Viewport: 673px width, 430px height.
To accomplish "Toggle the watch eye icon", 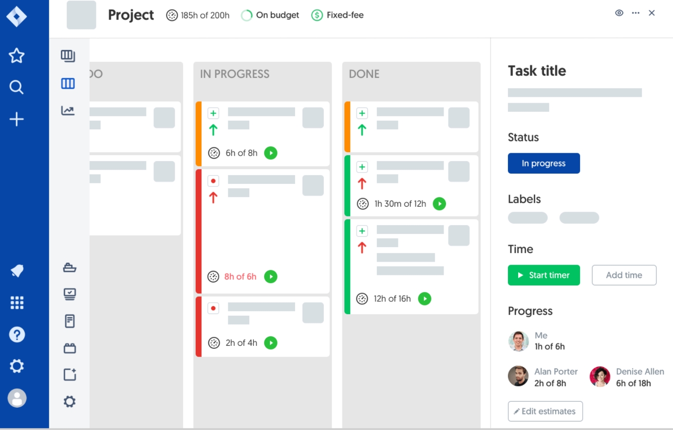I will coord(619,13).
